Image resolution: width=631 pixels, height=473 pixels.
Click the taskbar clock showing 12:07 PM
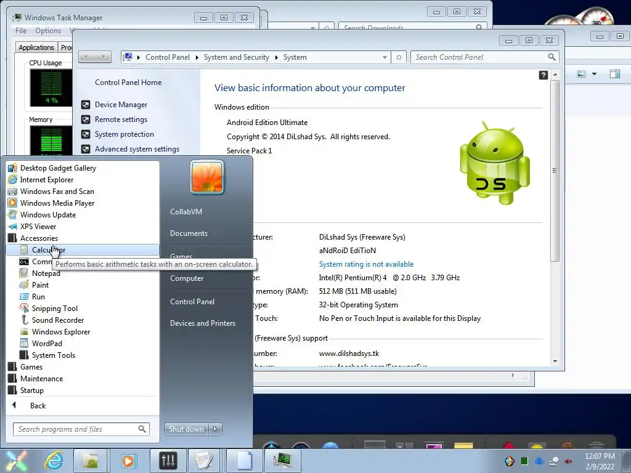[600, 461]
